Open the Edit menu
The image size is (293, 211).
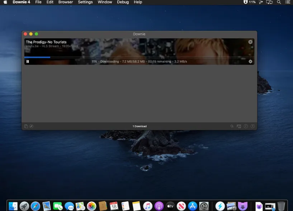pyautogui.click(x=50, y=2)
